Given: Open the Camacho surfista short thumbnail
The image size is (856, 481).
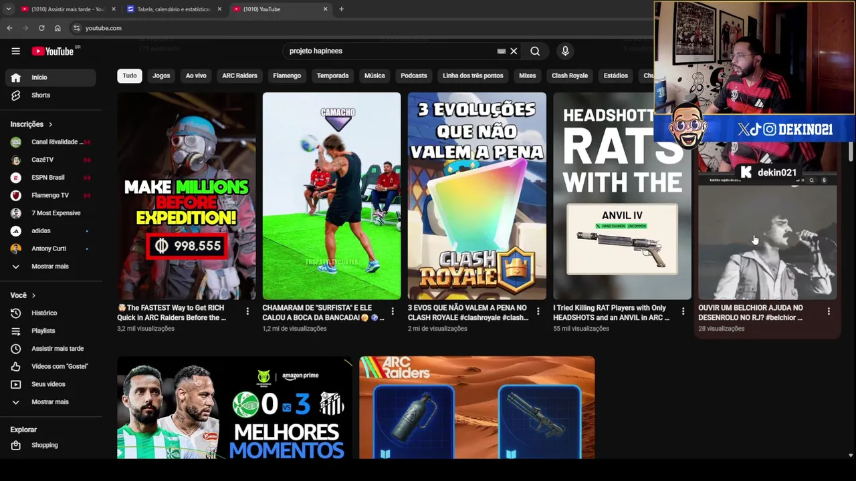Looking at the screenshot, I should click(332, 196).
